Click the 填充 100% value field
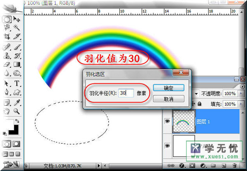Viewport: 247px width, 171px height. point(231,104)
